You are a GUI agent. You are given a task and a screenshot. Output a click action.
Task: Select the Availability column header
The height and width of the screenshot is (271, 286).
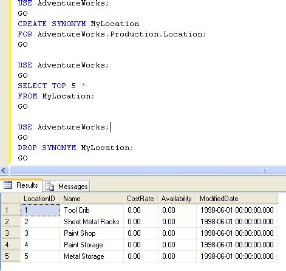click(177, 199)
